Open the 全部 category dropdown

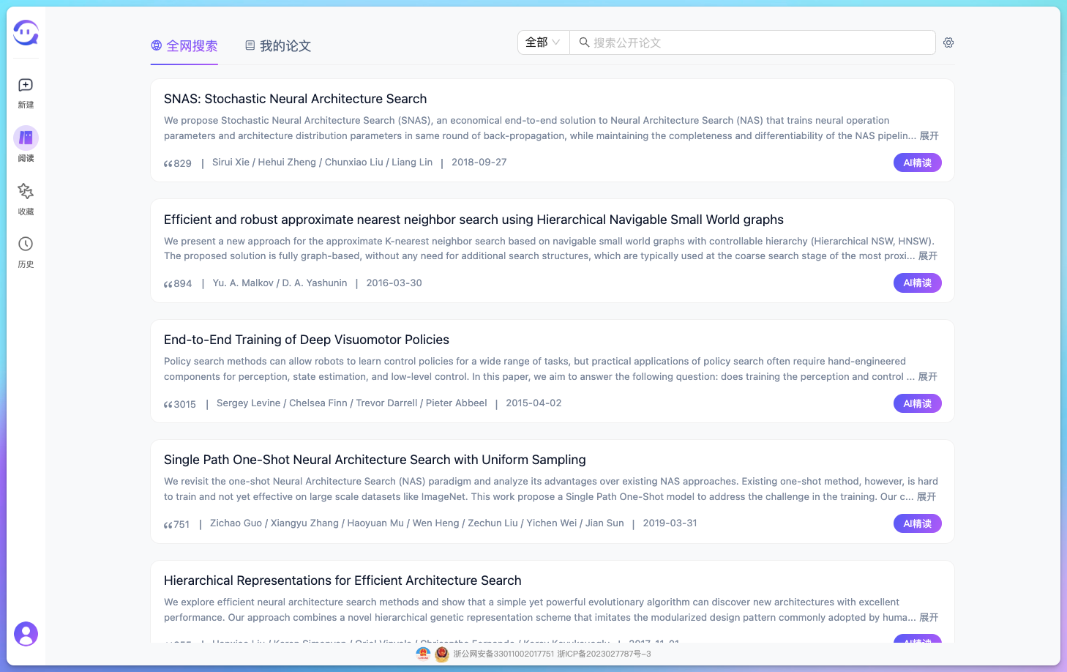click(x=543, y=42)
